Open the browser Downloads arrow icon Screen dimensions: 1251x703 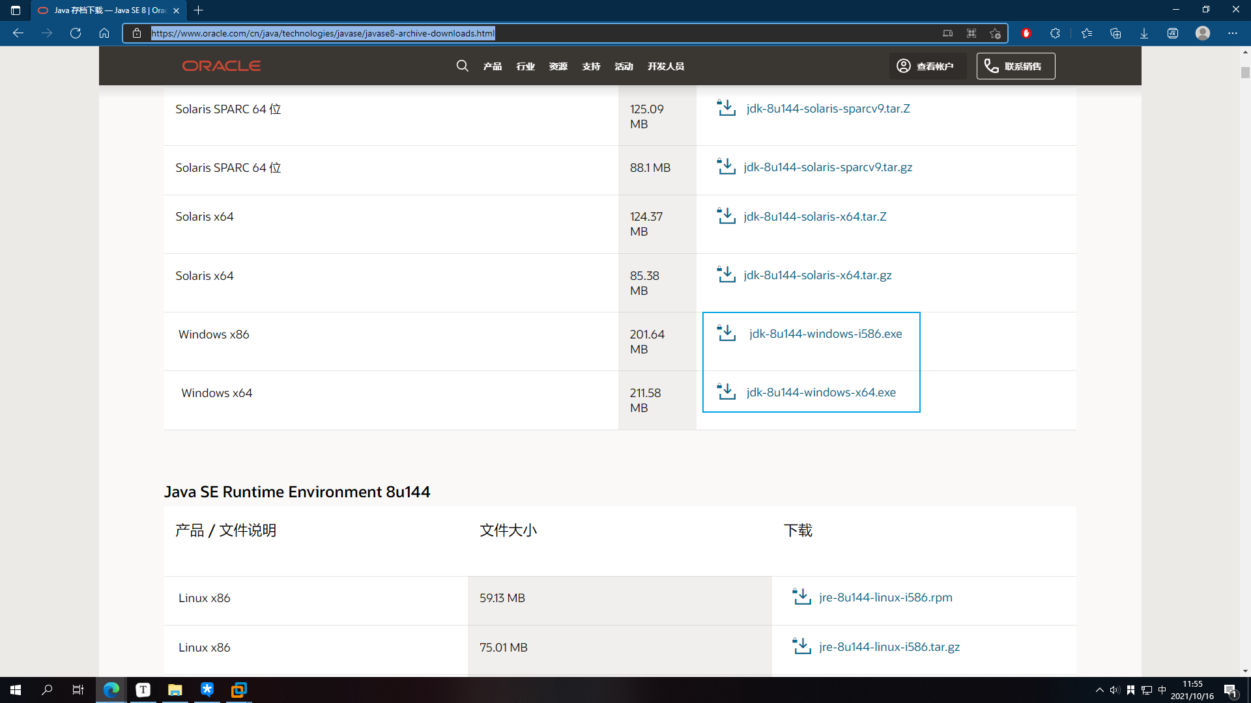click(1143, 33)
